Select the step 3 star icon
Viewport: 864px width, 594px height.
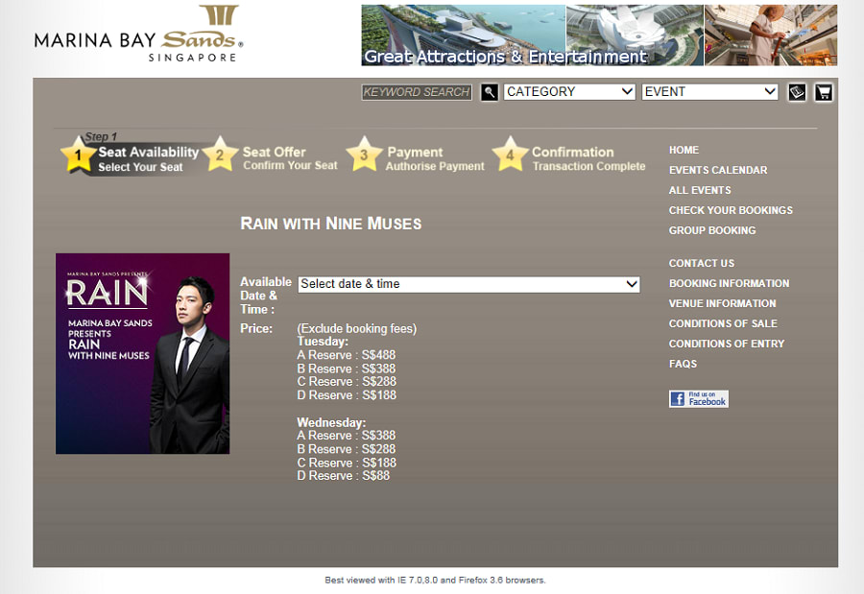tap(364, 154)
